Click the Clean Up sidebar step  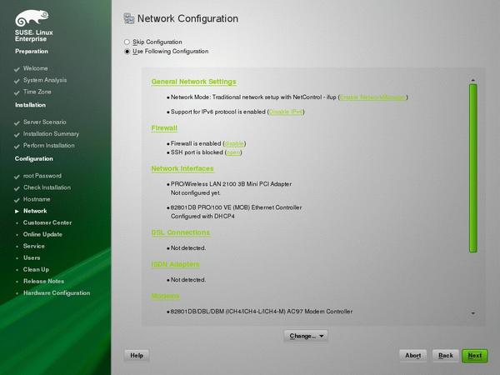36,269
